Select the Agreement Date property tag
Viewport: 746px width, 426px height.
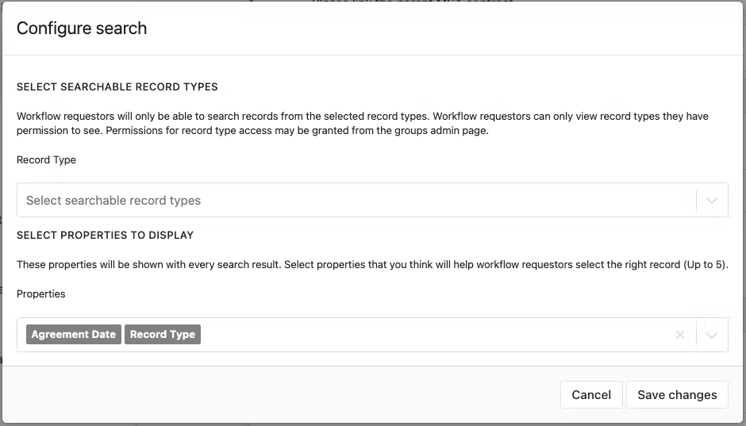click(74, 334)
